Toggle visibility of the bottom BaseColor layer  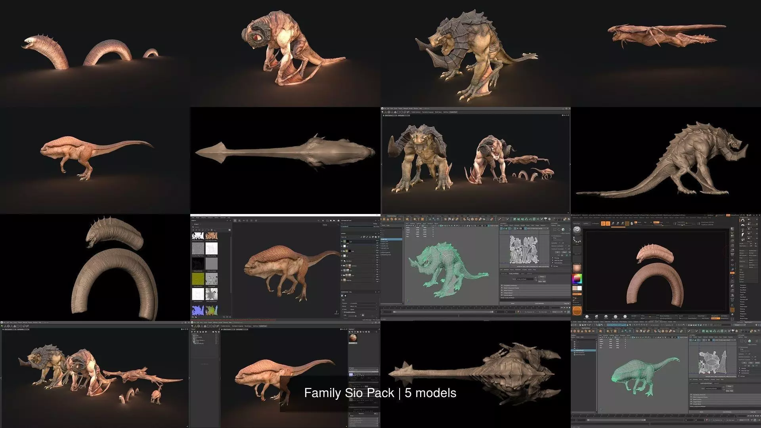(342, 280)
